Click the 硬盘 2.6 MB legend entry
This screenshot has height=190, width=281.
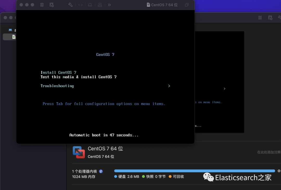pyautogui.click(x=127, y=176)
